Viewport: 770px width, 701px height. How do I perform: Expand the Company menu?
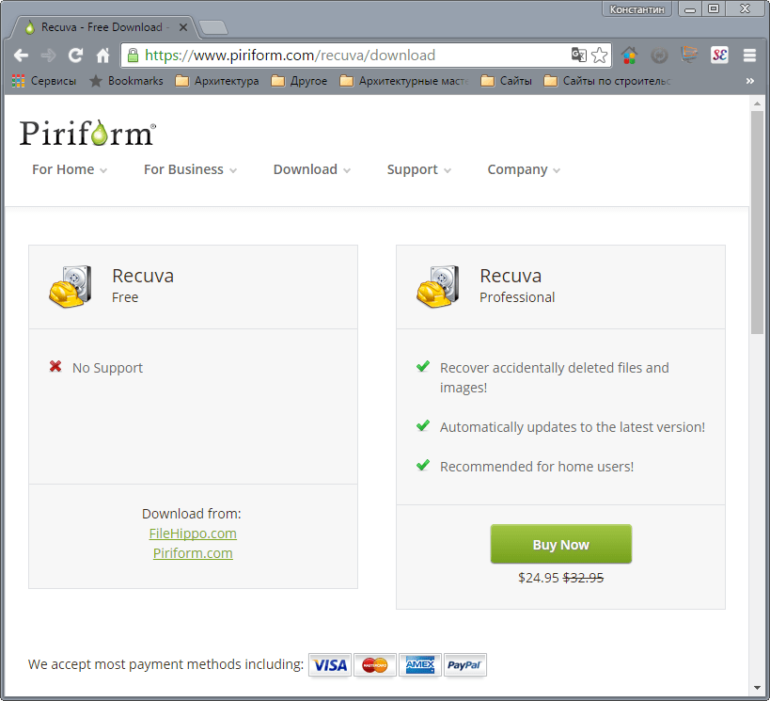(x=524, y=169)
